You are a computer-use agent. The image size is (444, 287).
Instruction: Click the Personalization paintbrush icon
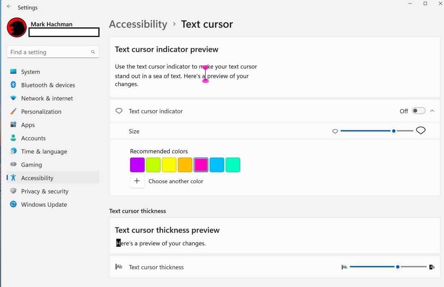13,111
